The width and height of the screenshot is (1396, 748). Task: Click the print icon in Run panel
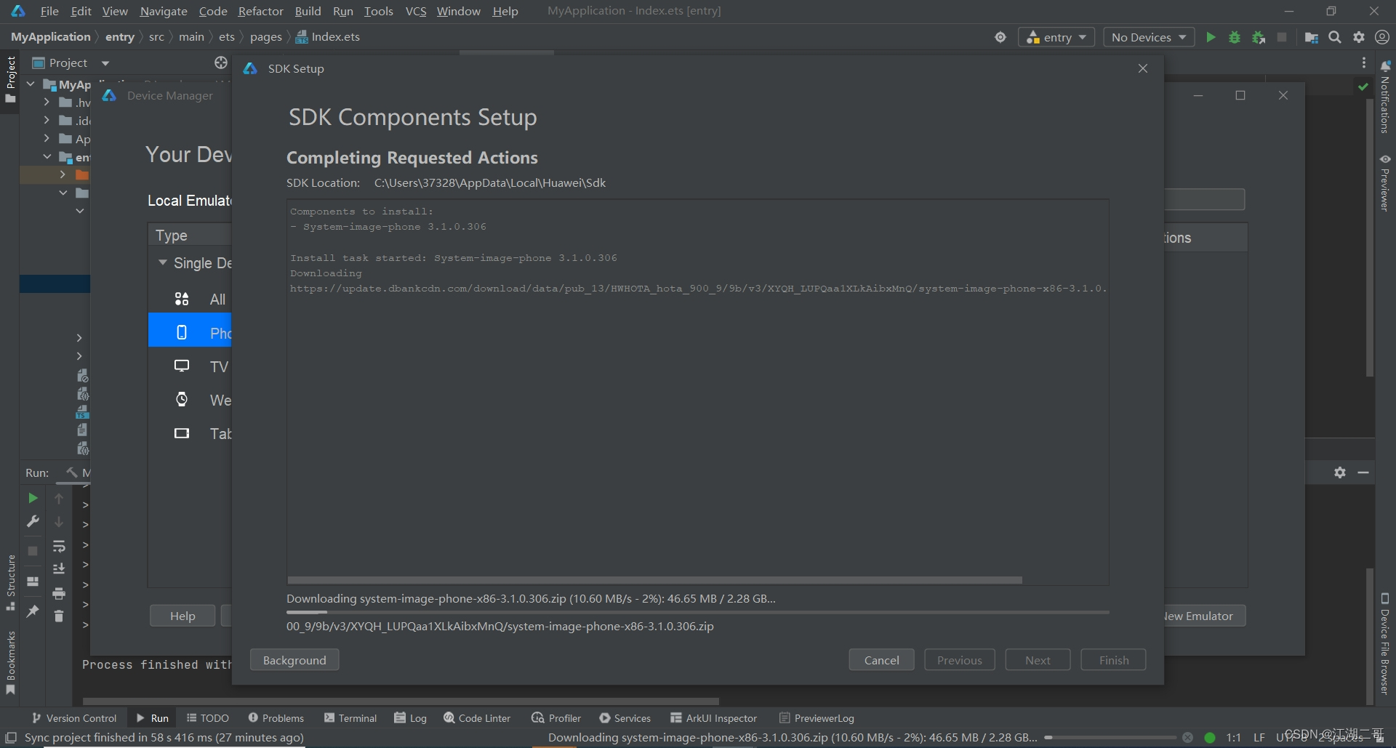pos(59,593)
